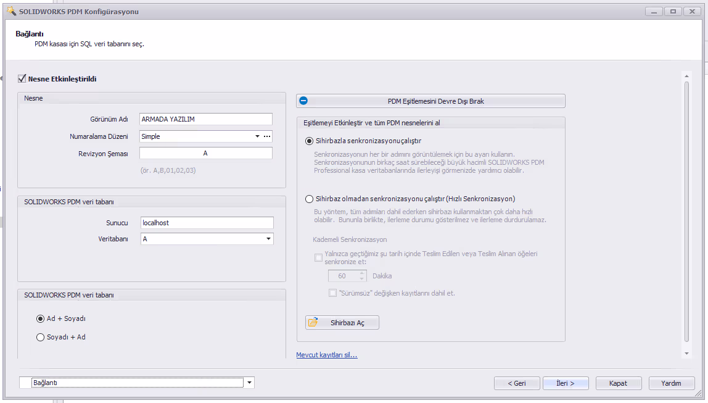Click the vertical scrollbar thumb

tap(687, 212)
